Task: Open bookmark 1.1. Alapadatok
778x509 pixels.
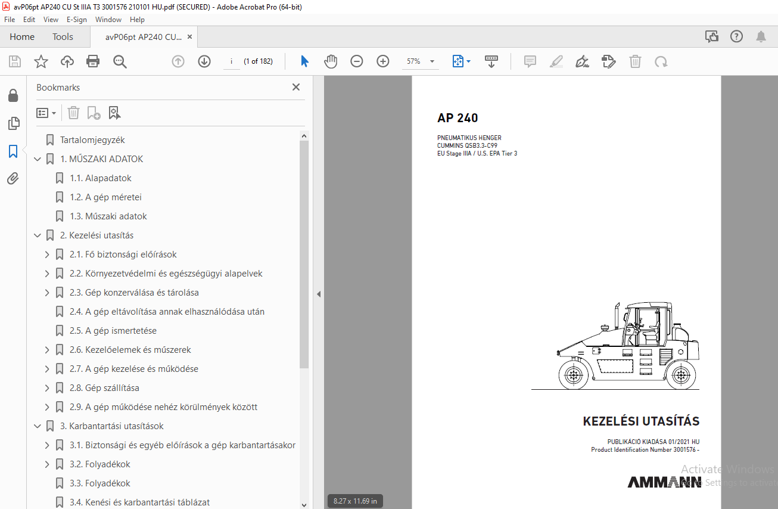Action: 101,178
